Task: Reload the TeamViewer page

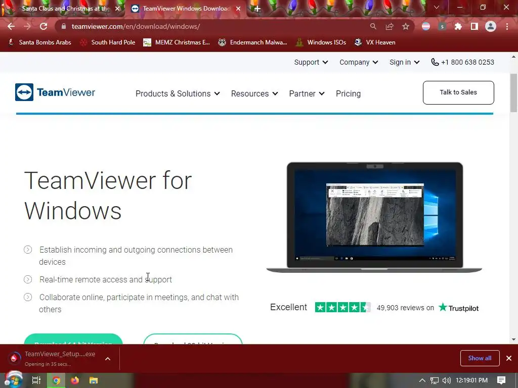Action: (44, 26)
